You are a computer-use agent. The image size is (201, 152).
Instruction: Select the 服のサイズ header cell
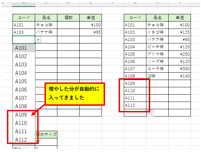pos(46,135)
